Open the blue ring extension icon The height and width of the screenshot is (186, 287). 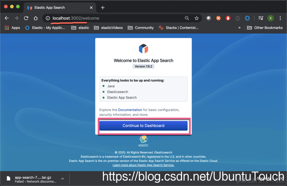click(x=247, y=18)
